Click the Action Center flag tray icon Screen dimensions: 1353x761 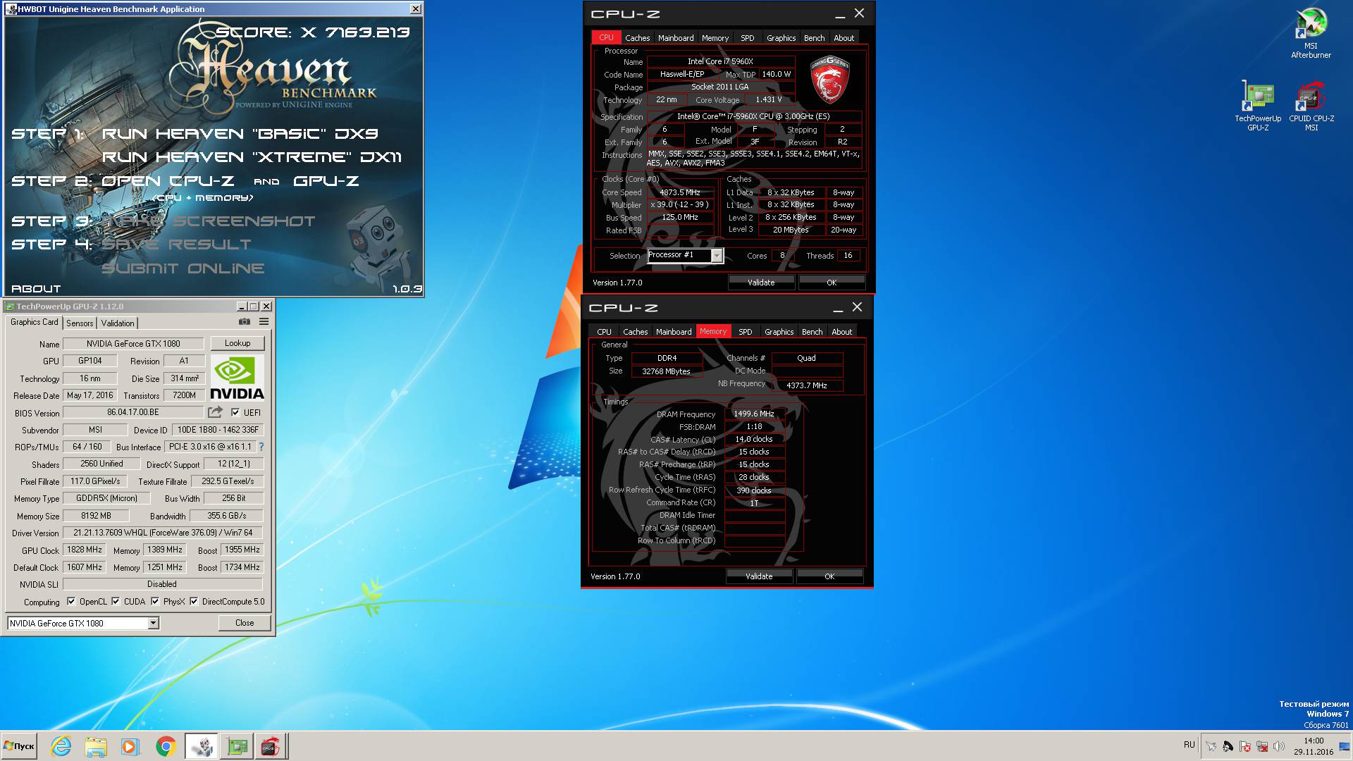[1244, 746]
